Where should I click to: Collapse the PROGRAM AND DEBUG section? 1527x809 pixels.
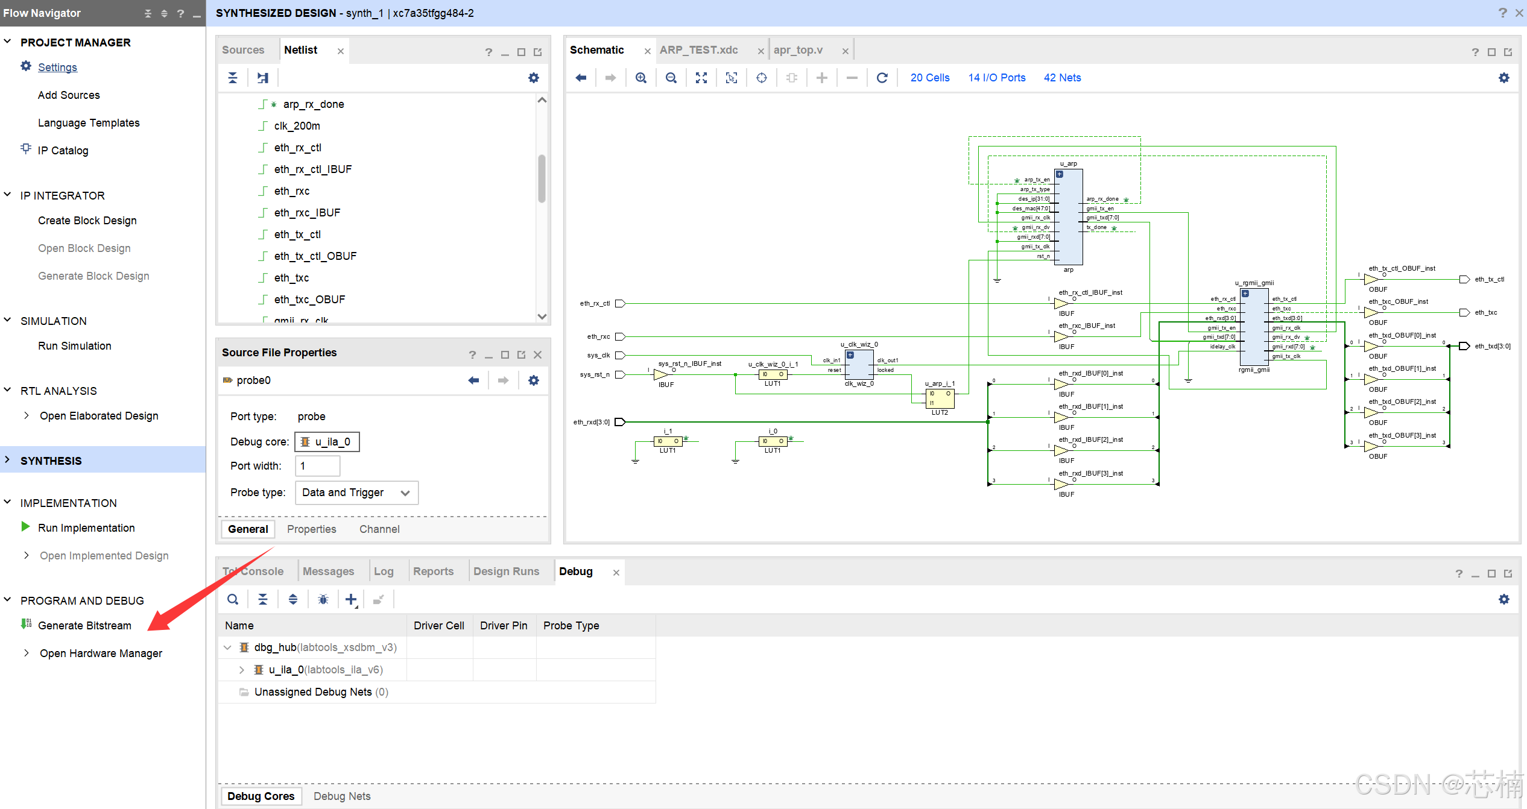point(7,600)
